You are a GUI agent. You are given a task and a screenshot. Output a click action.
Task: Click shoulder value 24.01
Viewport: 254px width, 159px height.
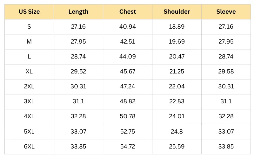[177, 116]
